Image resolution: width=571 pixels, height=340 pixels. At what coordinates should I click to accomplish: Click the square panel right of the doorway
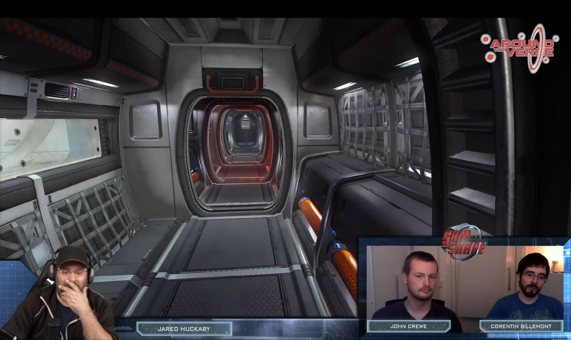[x=317, y=121]
